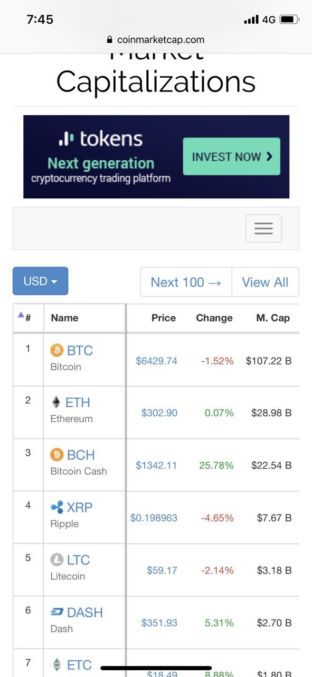Sort the table by the M. Cap header
The height and width of the screenshot is (677, 312).
click(x=273, y=318)
